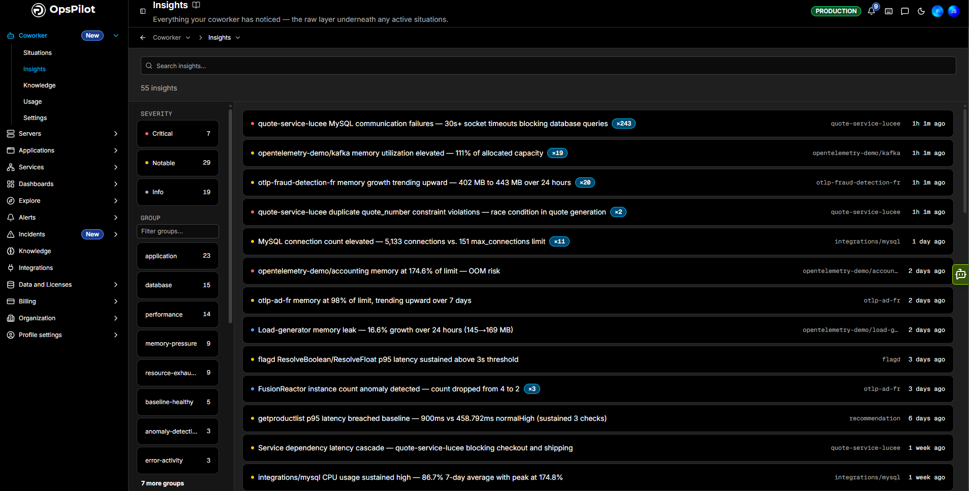Open the JS user avatar
The image size is (969, 491).
[x=954, y=11]
